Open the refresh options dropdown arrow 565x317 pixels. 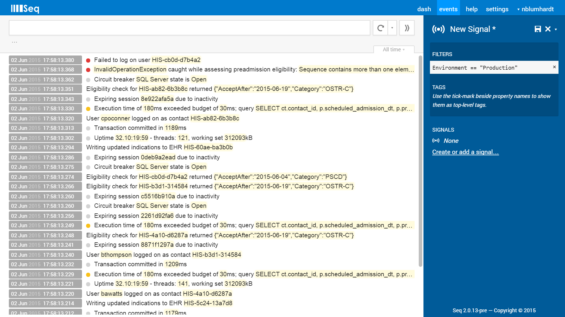coord(392,28)
